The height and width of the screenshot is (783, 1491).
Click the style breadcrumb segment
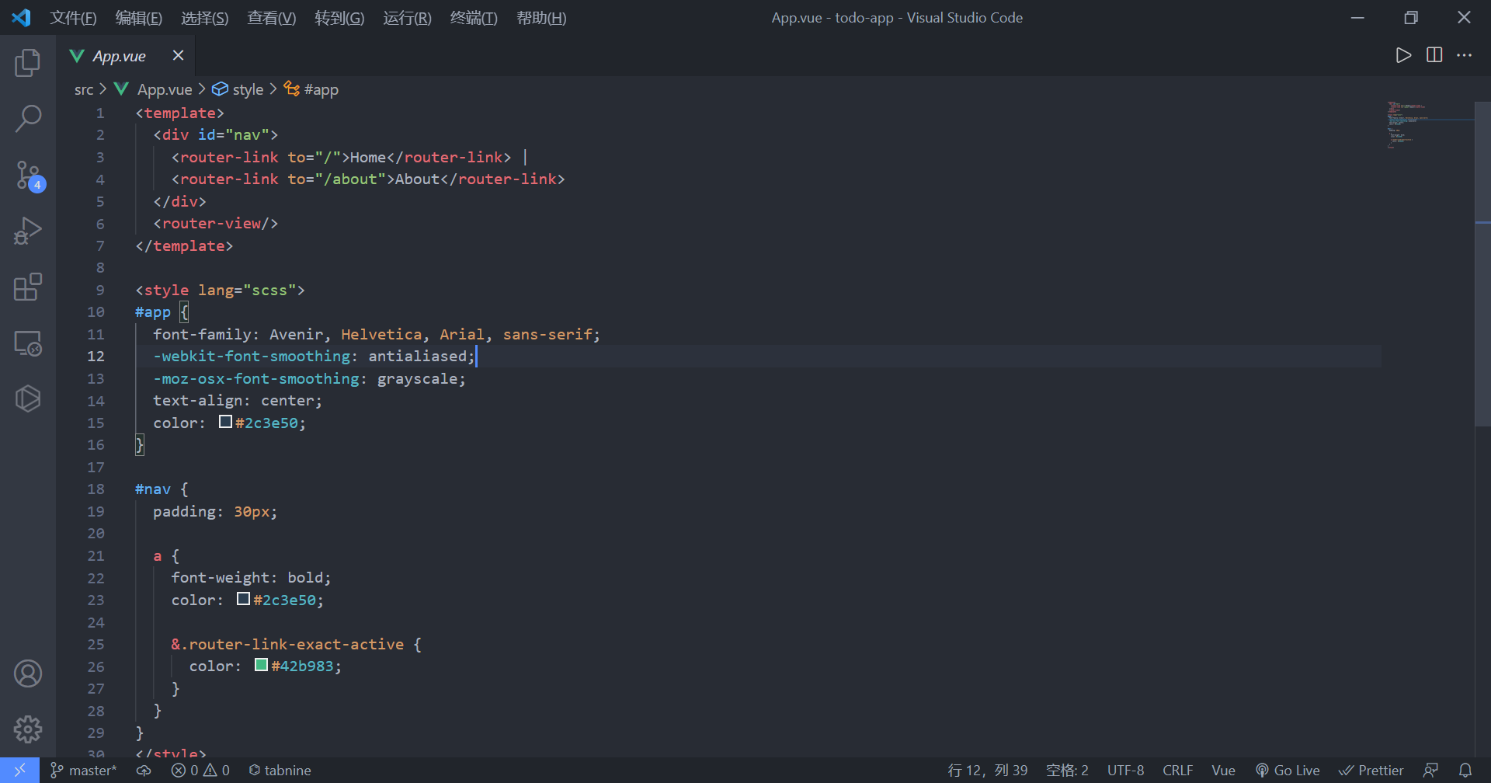[248, 89]
